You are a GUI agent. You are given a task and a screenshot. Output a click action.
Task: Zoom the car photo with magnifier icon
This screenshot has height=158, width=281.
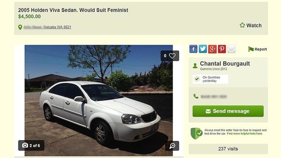point(172,146)
